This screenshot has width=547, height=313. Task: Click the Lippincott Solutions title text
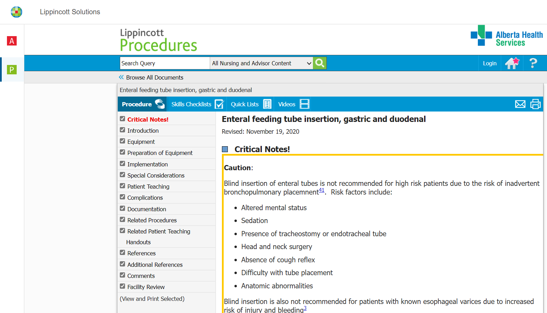(70, 12)
